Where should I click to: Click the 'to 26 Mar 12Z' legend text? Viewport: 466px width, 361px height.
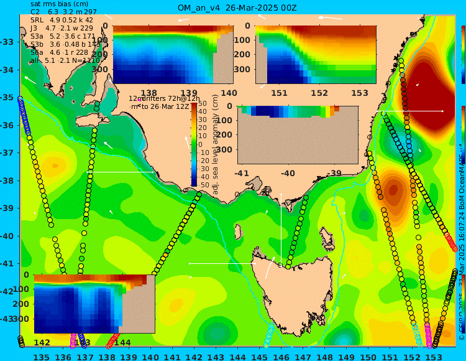[165, 106]
